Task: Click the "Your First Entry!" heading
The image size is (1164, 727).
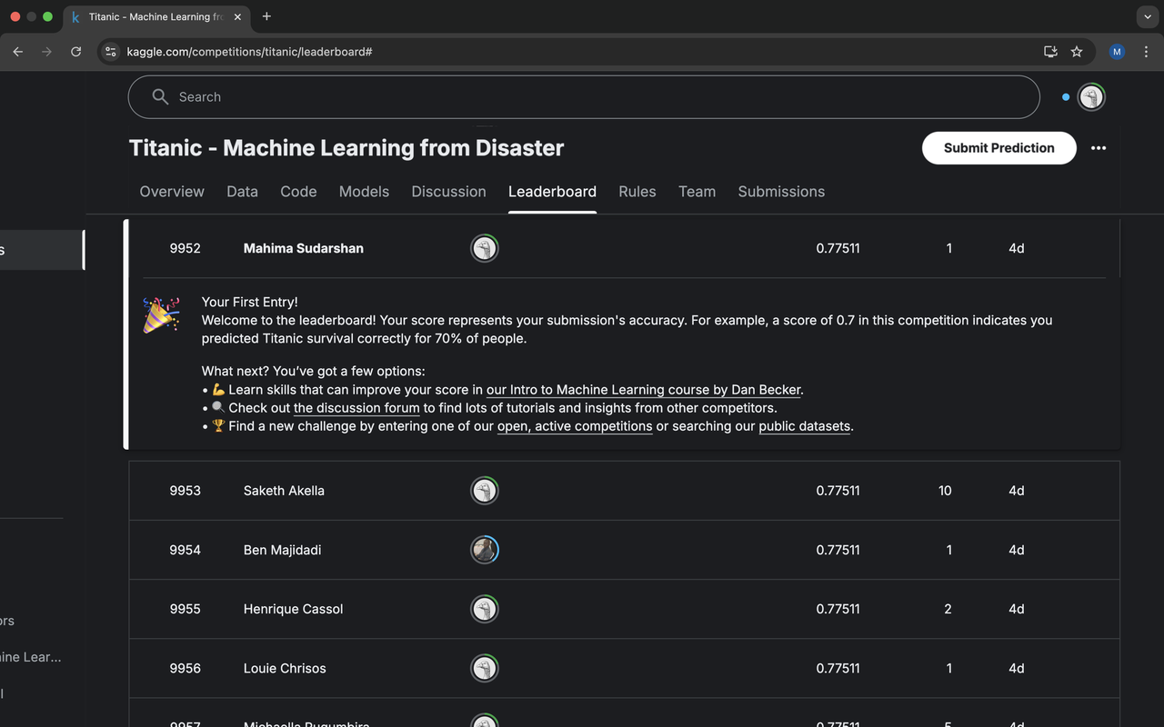Action: (x=249, y=302)
